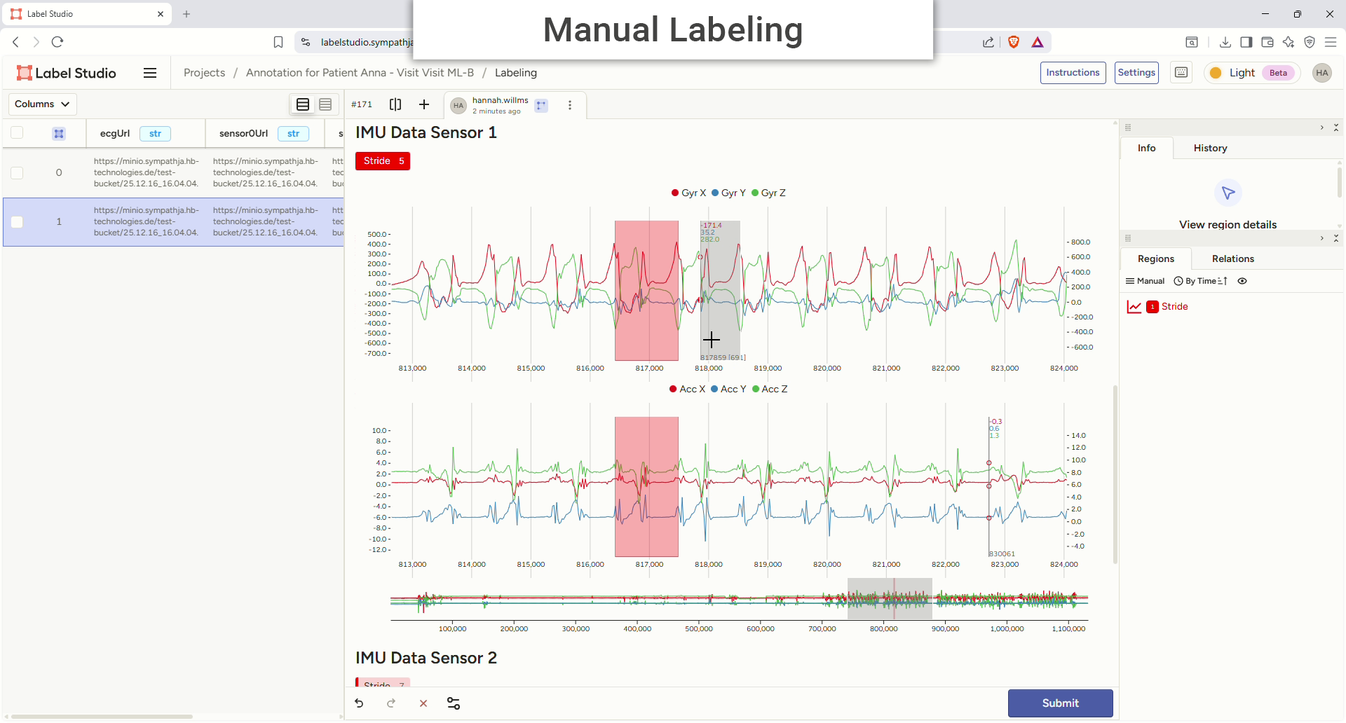
Task: Toggle visibility of all regions eye icon
Action: 1242,281
